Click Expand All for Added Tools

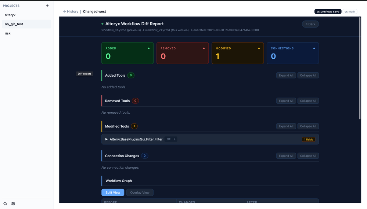coord(286,76)
